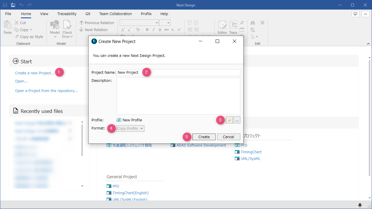Toggle italic formatting
This screenshot has width=372, height=209.
tap(153, 30)
